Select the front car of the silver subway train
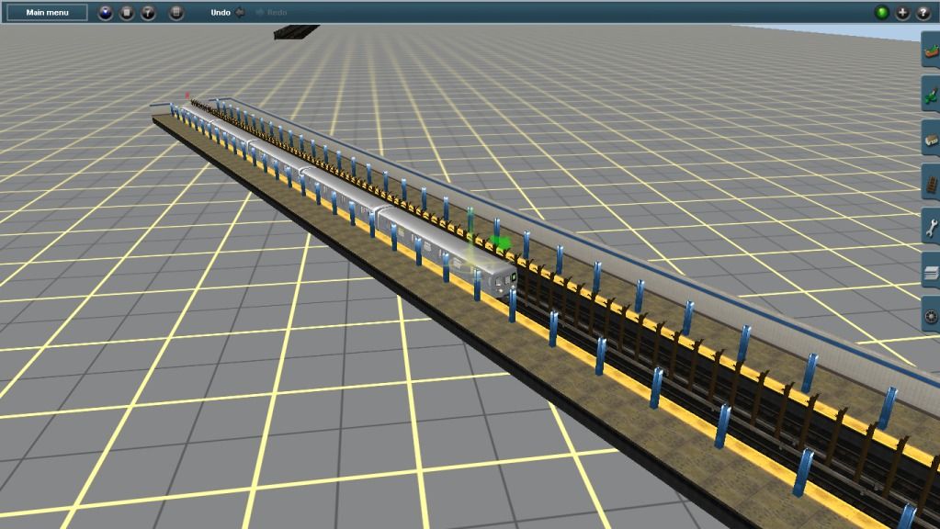The image size is (940, 529). (447, 252)
